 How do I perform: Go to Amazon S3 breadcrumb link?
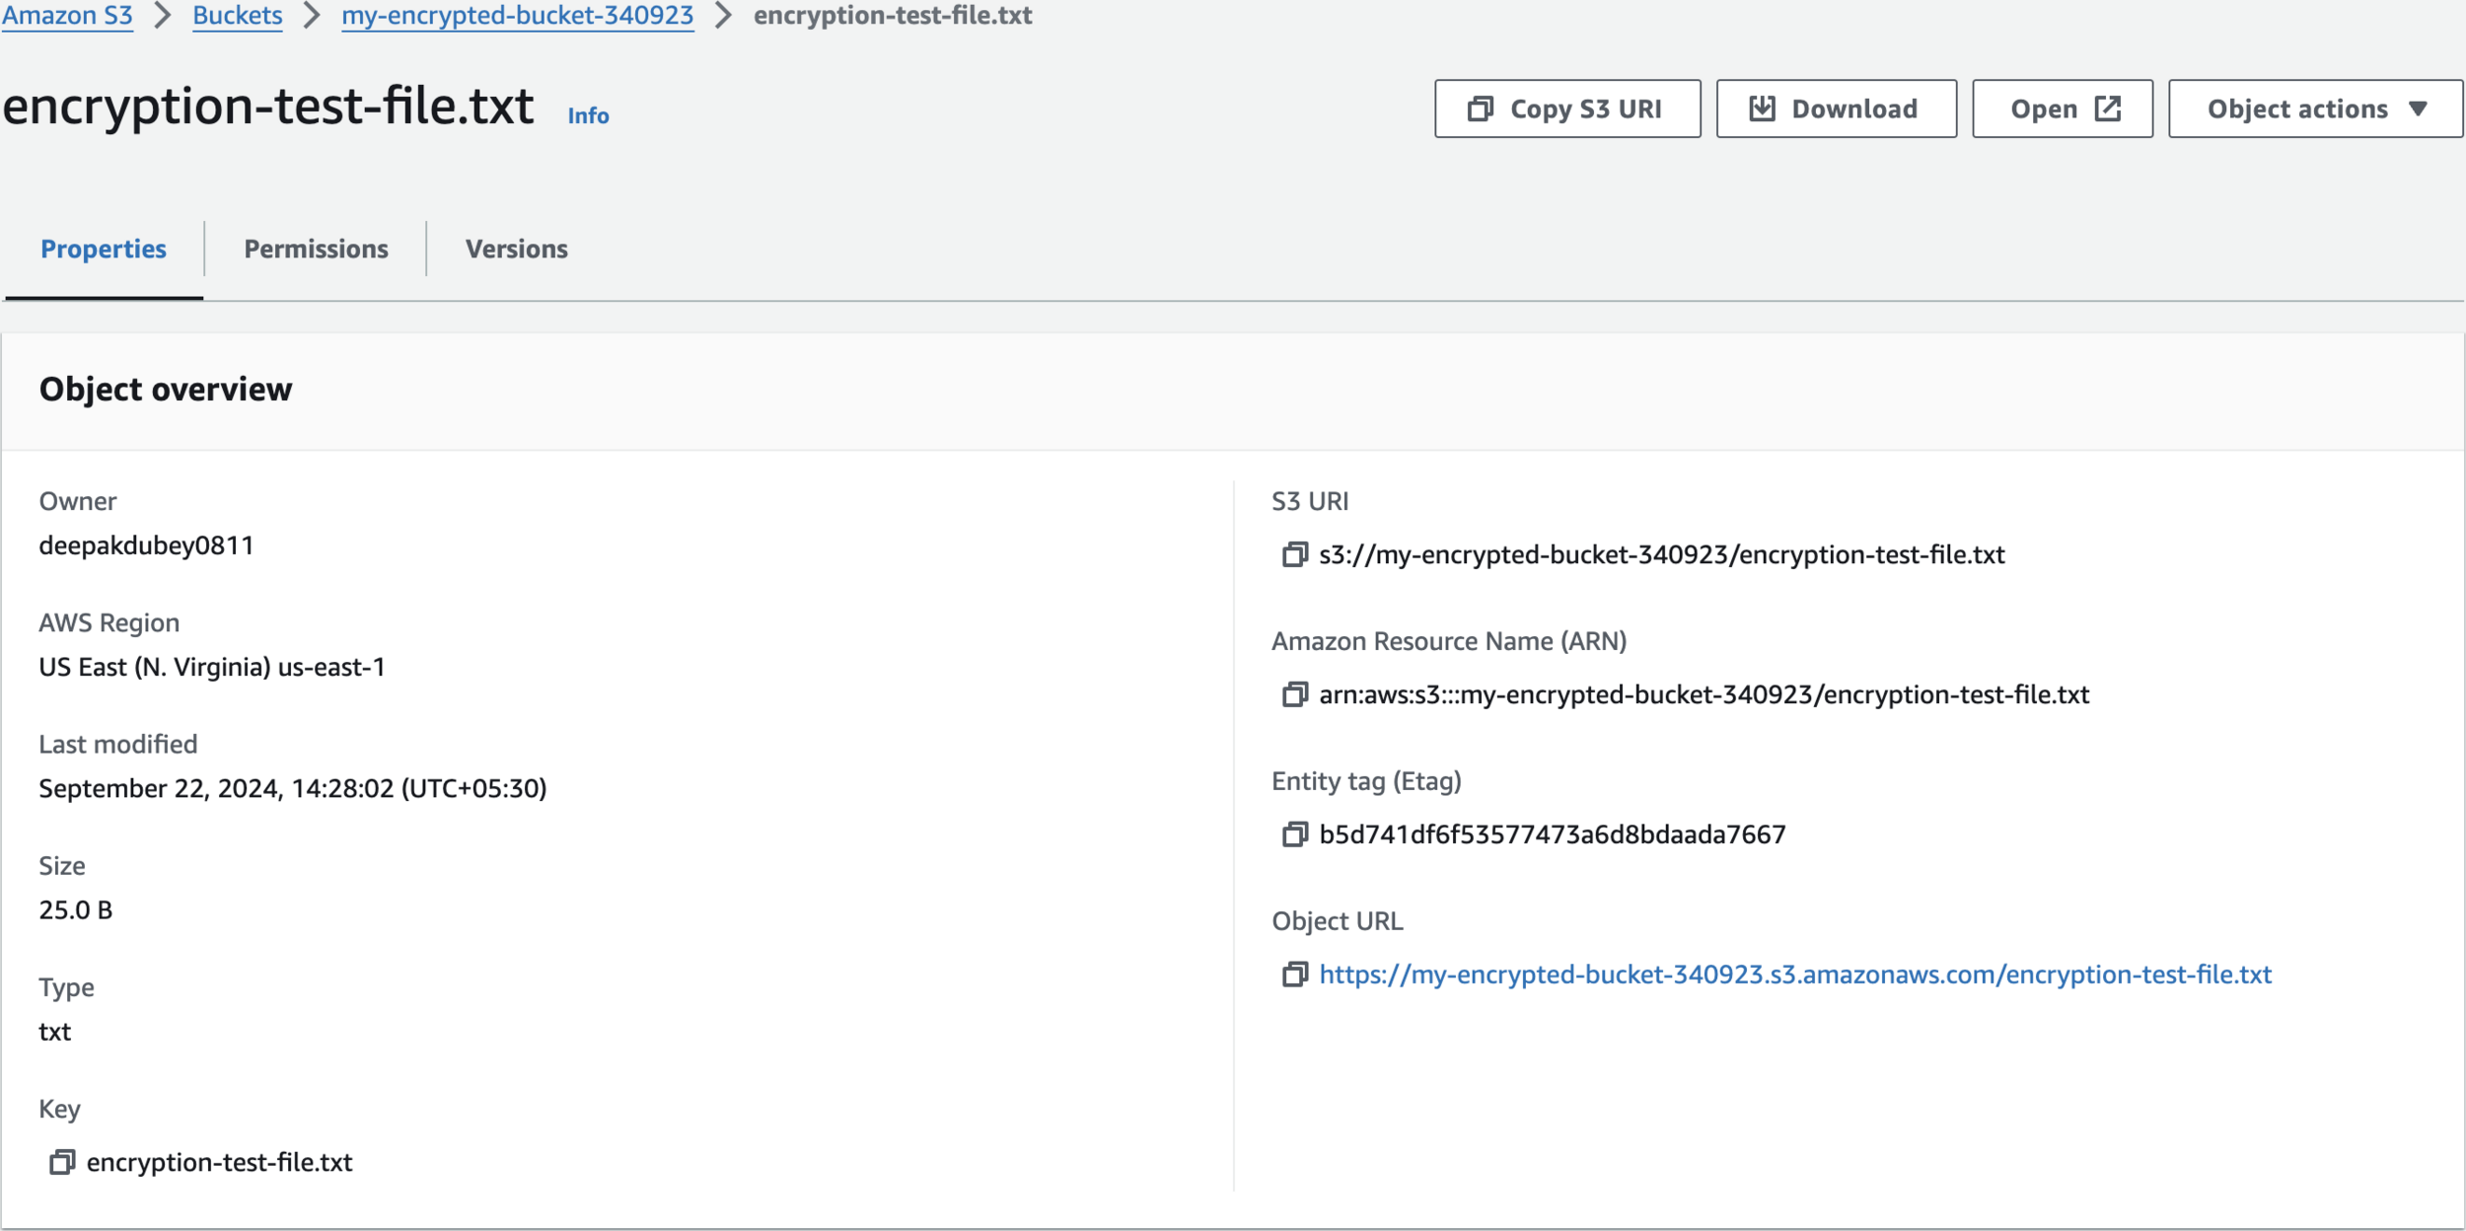[x=67, y=16]
